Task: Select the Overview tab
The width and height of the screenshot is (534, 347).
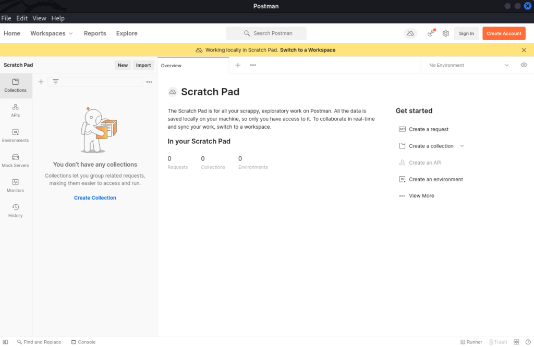Action: (193, 65)
